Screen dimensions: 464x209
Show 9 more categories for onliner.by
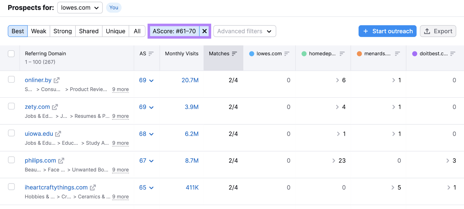click(x=120, y=89)
